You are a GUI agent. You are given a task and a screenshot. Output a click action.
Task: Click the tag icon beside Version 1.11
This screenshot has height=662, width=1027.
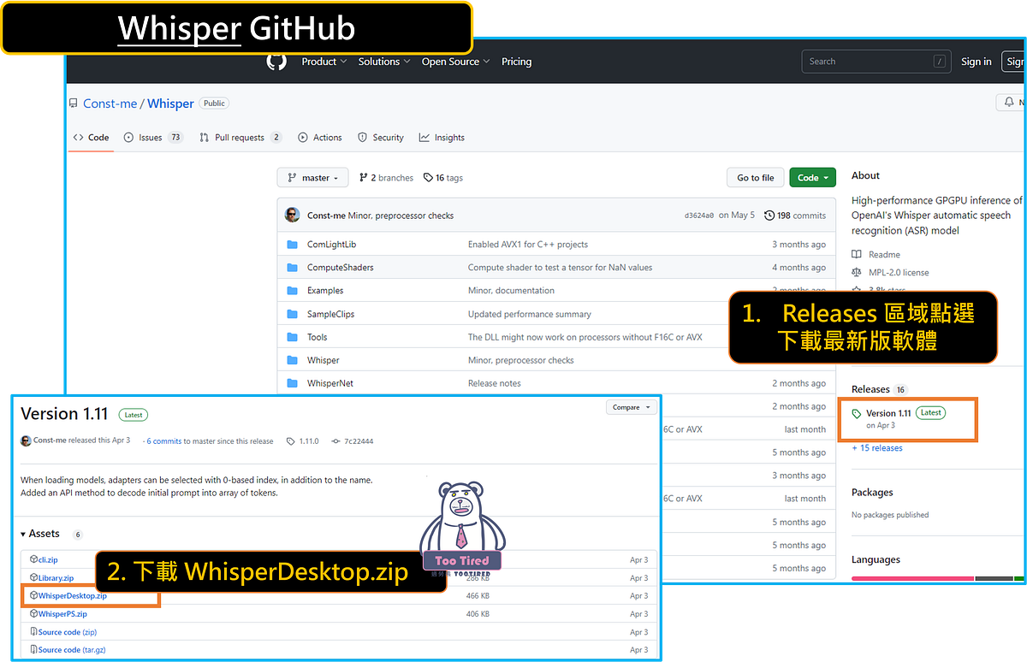click(858, 412)
